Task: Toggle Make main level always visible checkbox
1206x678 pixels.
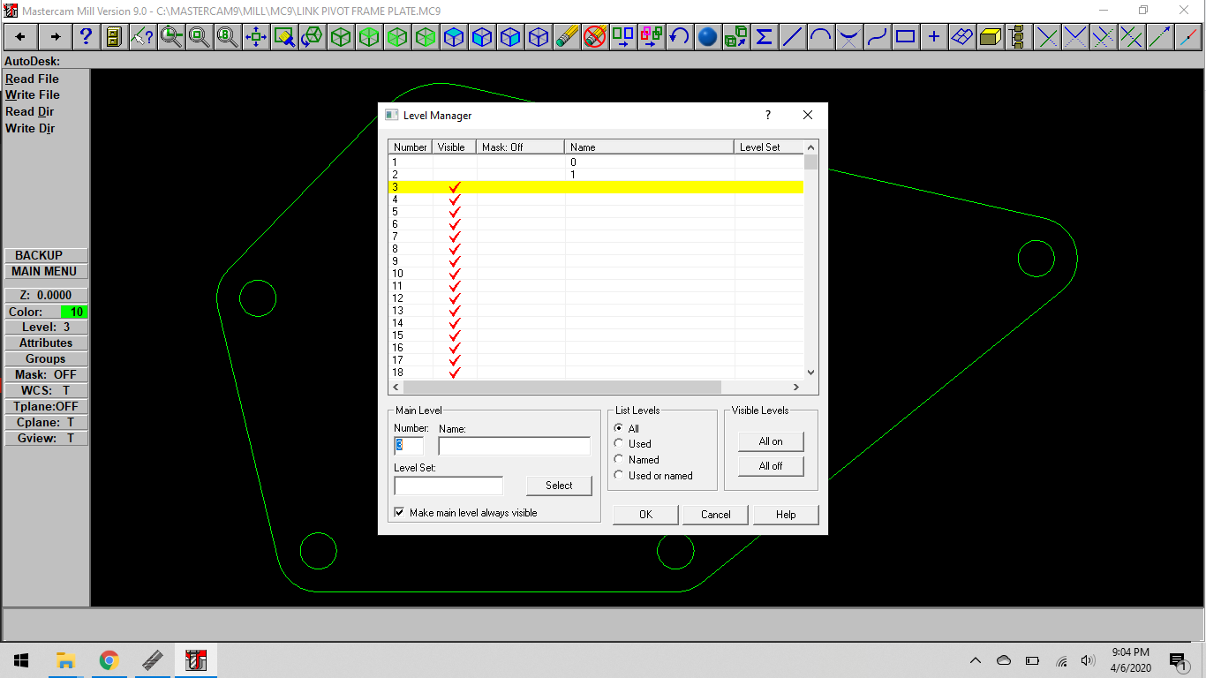Action: click(400, 513)
